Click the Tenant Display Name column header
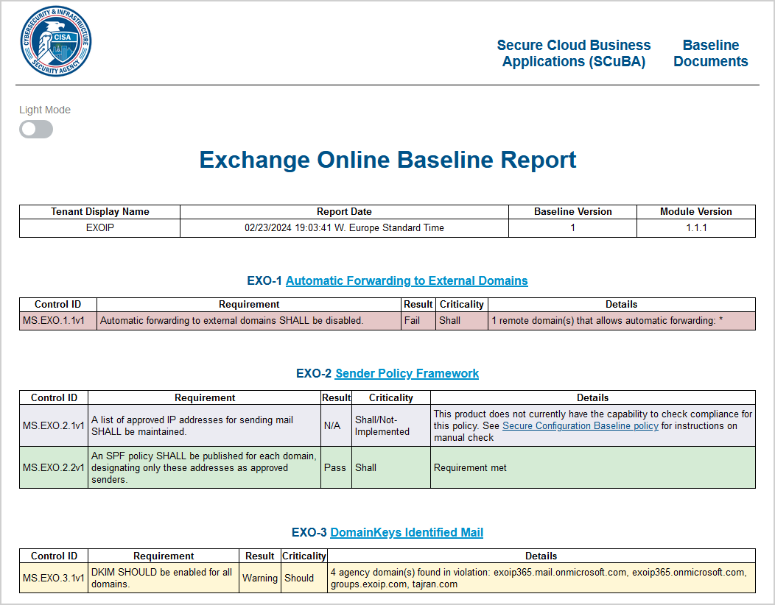The height and width of the screenshot is (605, 775). point(99,211)
